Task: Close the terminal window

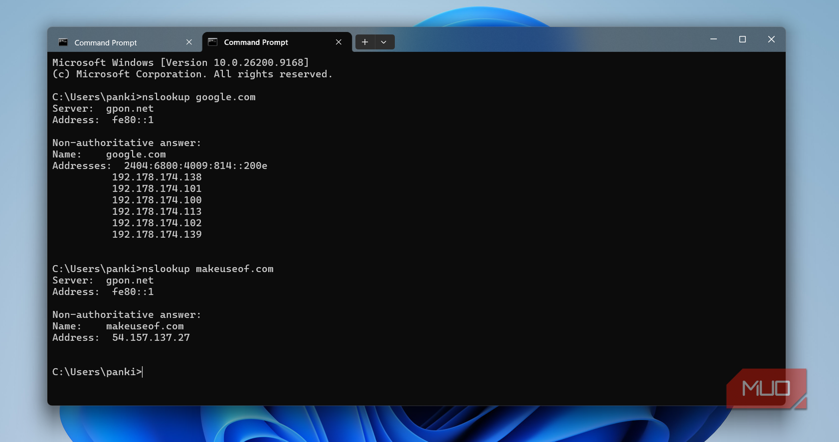Action: (x=771, y=39)
